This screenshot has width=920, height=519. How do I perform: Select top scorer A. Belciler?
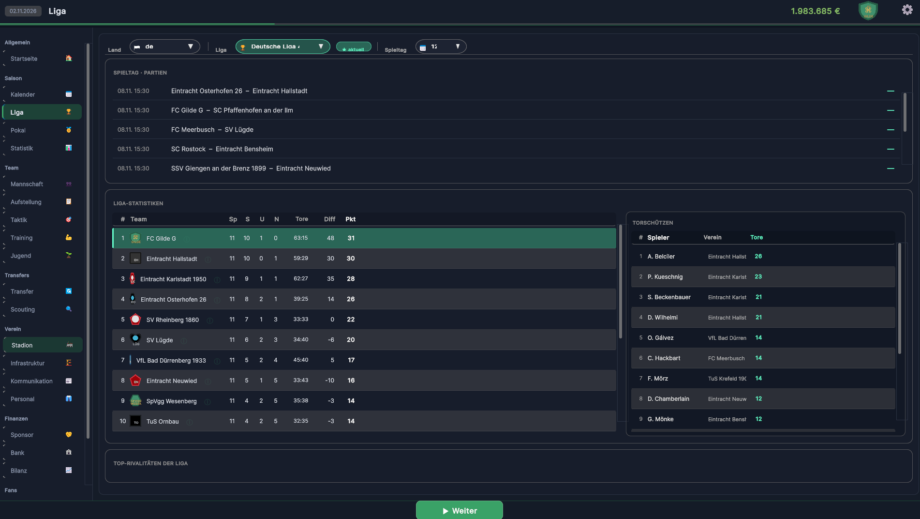763,257
